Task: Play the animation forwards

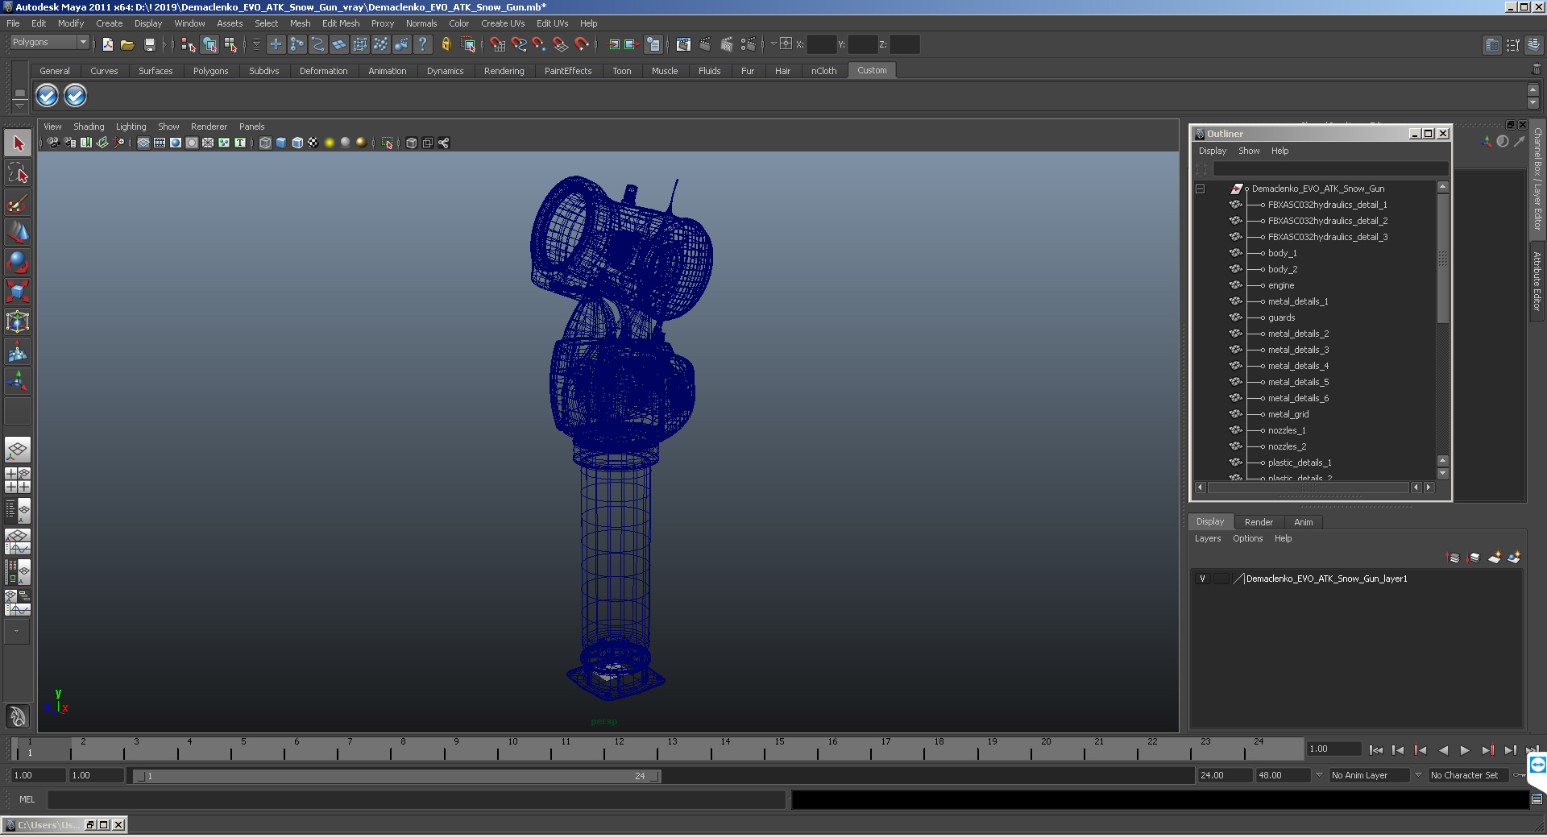Action: click(1465, 750)
